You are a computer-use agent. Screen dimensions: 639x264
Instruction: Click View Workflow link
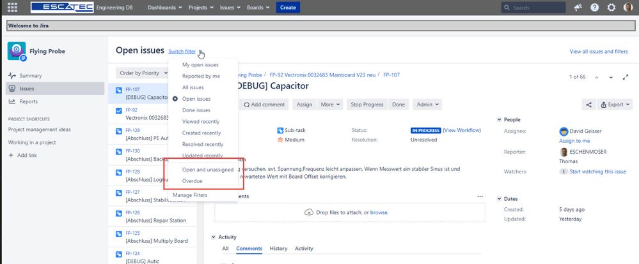pos(462,130)
